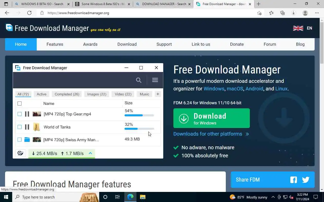Pause the World of Tanks download
The image size is (324, 202).
coord(27,127)
